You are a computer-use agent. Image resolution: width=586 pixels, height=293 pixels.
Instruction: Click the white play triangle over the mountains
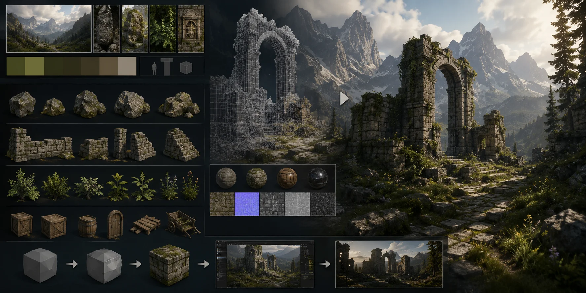point(344,98)
